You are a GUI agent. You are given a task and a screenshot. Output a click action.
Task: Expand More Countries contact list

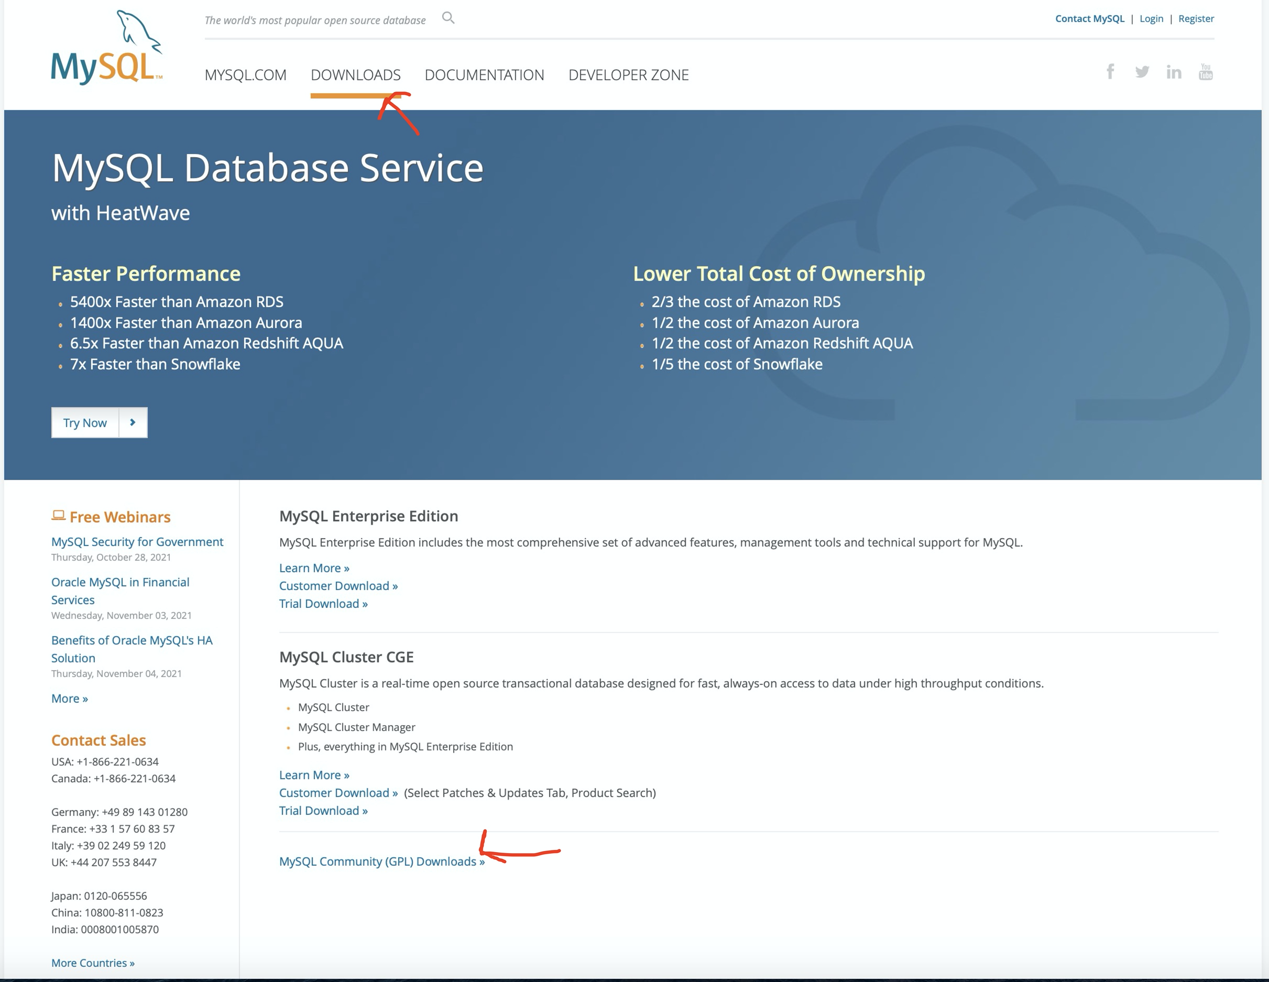[x=92, y=962]
